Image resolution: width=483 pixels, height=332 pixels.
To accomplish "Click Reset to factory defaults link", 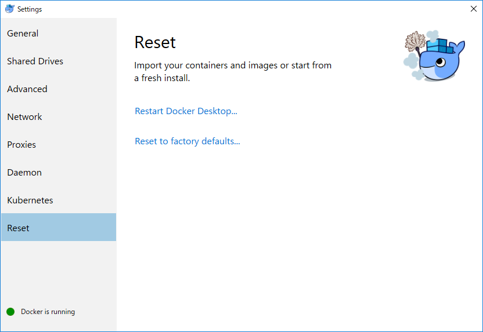I will point(187,141).
